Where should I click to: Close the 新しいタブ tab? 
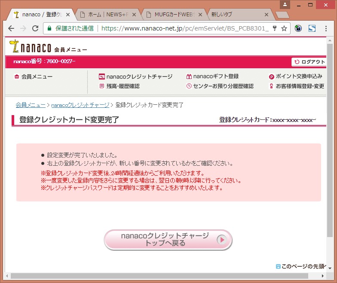[x=267, y=15]
